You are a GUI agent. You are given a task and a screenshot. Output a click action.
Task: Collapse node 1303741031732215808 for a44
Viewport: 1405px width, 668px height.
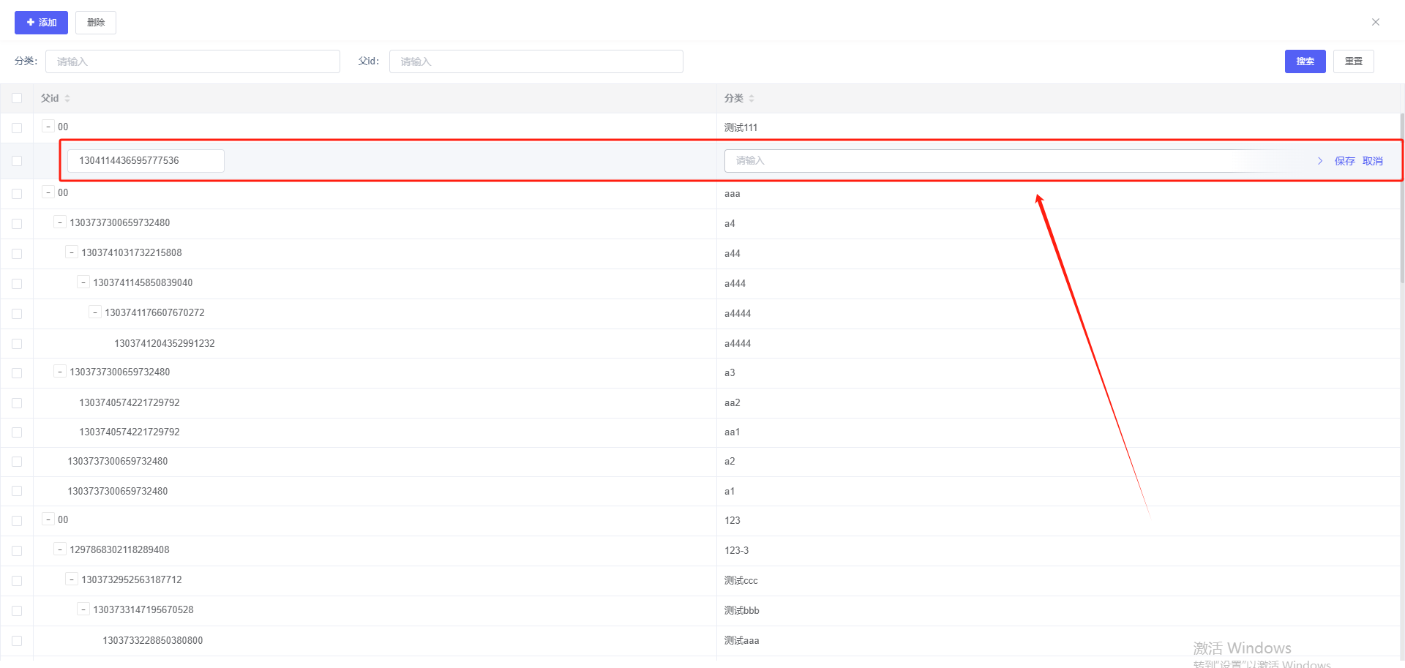pyautogui.click(x=72, y=252)
